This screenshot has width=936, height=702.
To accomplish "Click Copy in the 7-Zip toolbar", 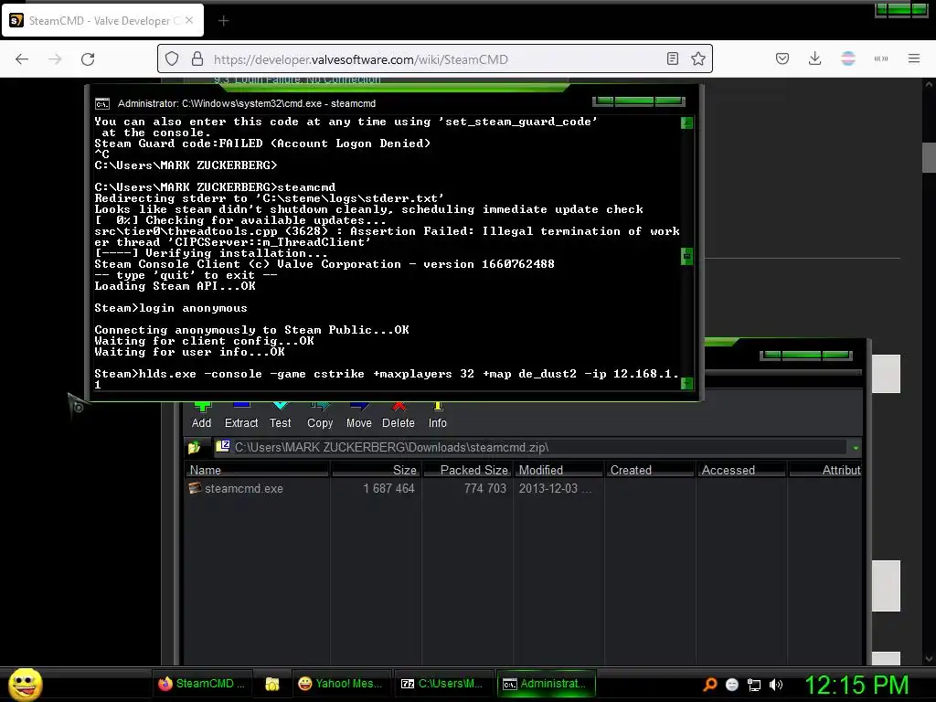I will pos(320,414).
